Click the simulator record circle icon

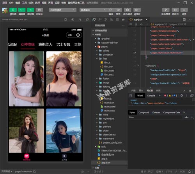73,19
